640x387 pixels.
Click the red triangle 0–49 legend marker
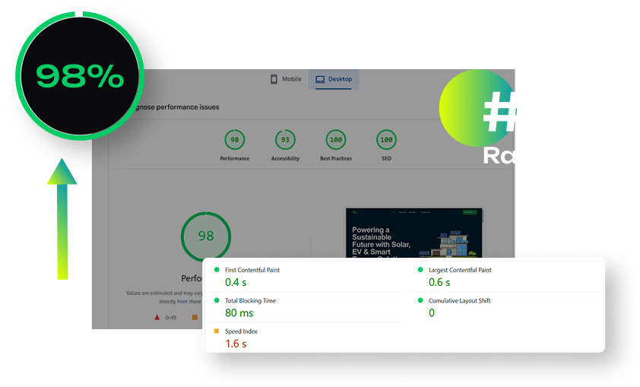tap(157, 317)
